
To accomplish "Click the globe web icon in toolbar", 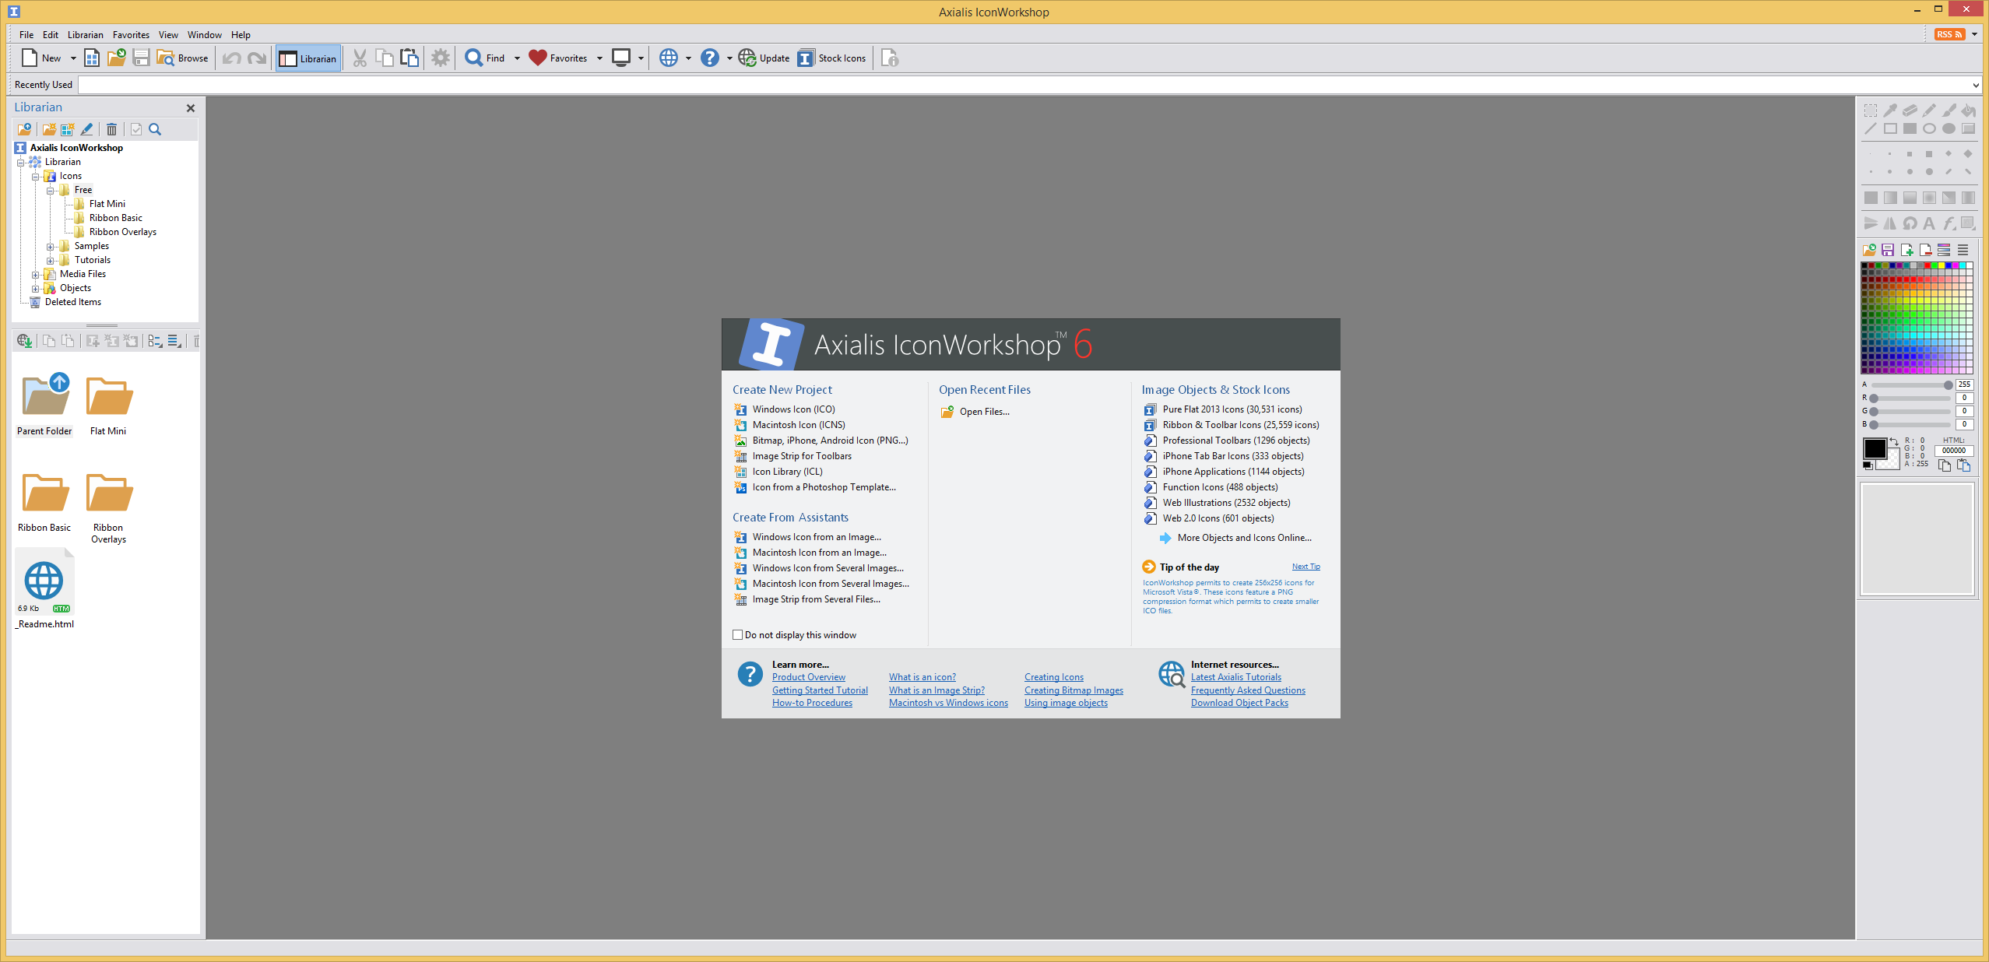I will tap(669, 58).
